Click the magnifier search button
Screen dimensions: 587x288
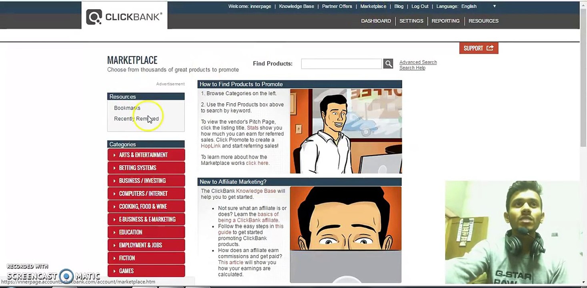tap(388, 64)
